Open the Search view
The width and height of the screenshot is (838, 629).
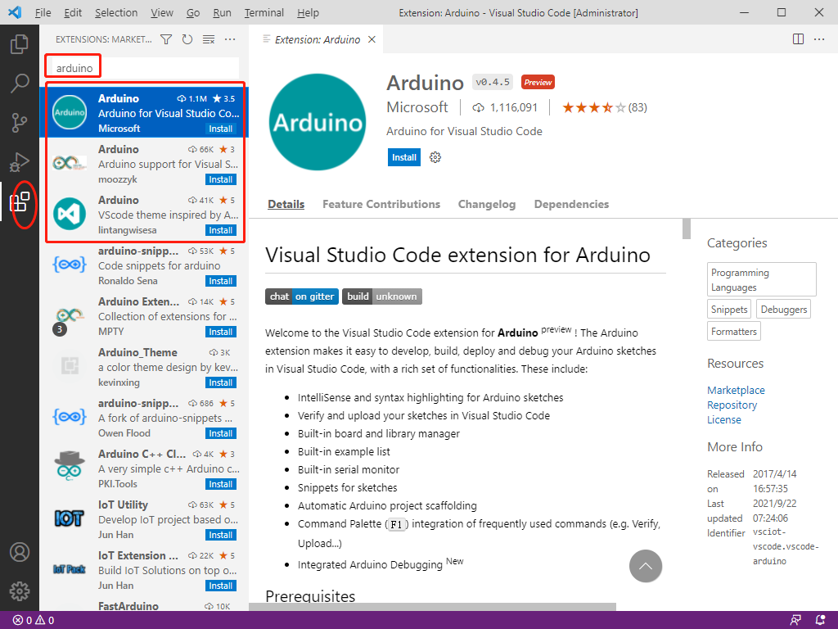tap(20, 83)
